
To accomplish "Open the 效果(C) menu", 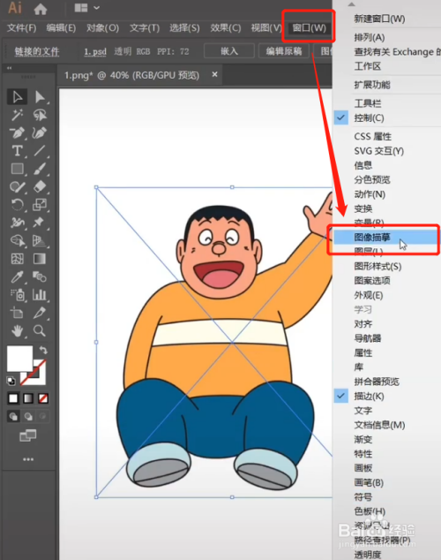I will [225, 28].
